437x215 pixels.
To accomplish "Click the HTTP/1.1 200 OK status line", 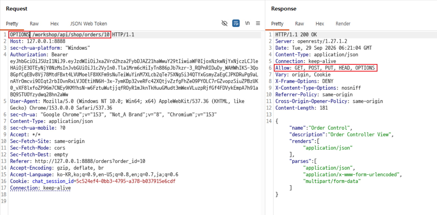I will 296,34.
